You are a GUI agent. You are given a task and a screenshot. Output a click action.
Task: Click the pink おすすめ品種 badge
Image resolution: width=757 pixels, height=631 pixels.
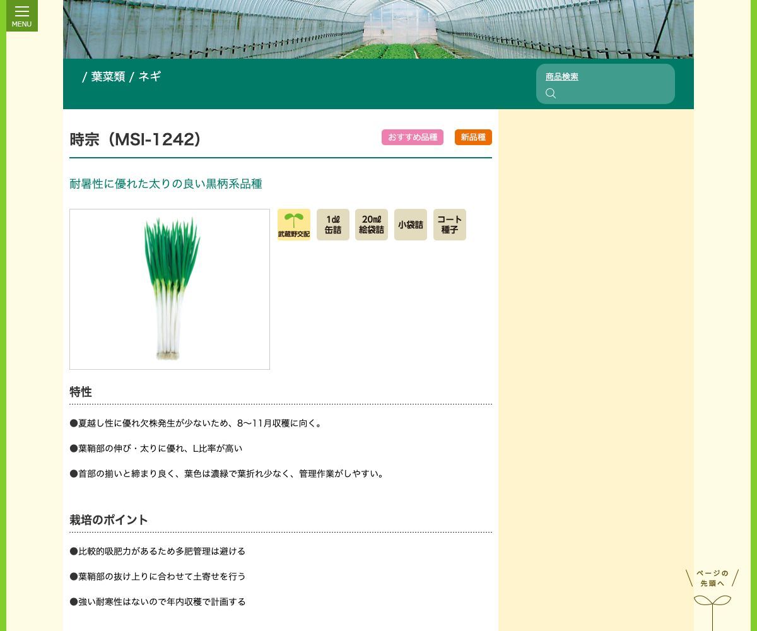pyautogui.click(x=413, y=138)
